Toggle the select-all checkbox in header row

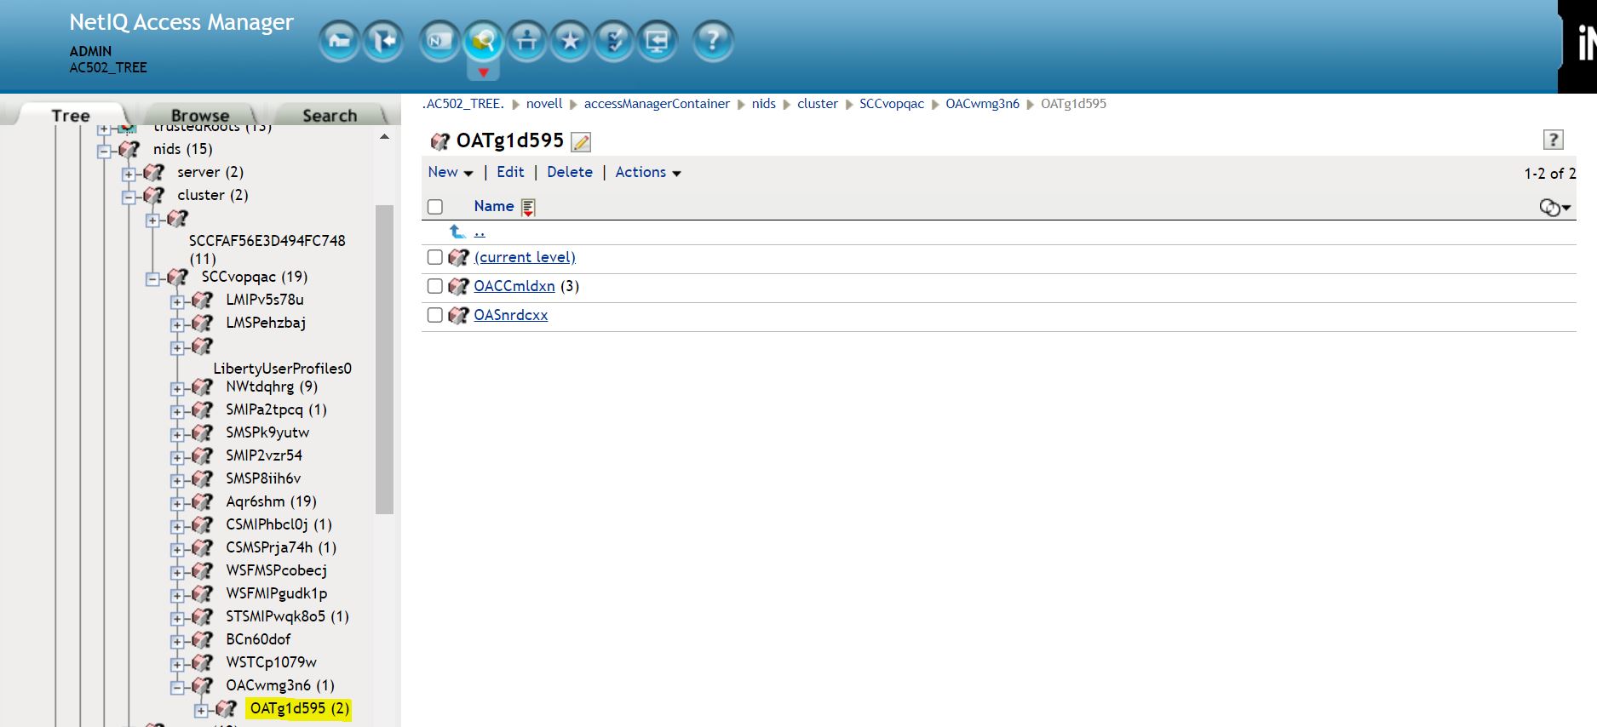click(435, 207)
